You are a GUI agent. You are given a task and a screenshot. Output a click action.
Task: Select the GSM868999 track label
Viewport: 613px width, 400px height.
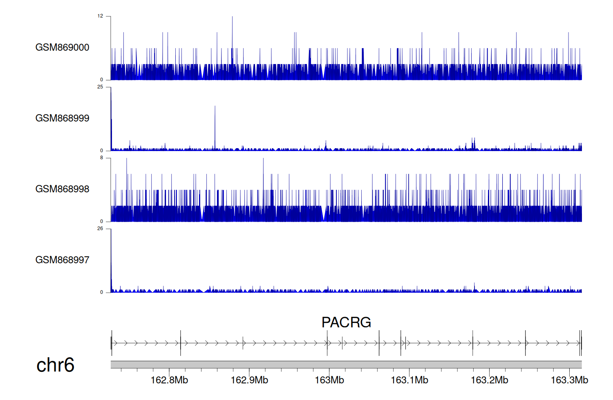[62, 118]
